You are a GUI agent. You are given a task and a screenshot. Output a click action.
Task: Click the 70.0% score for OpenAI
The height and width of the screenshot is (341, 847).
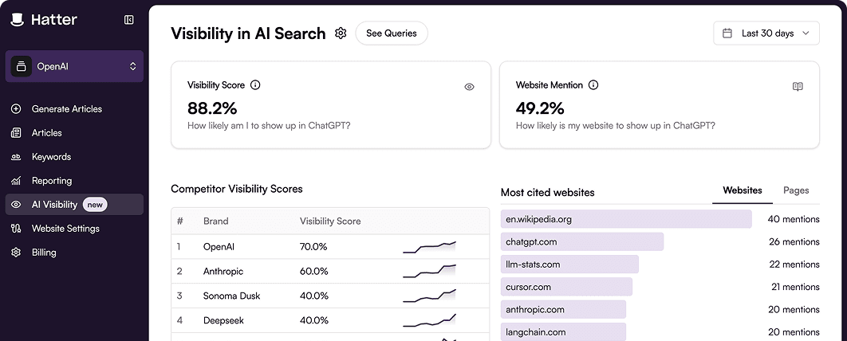313,246
